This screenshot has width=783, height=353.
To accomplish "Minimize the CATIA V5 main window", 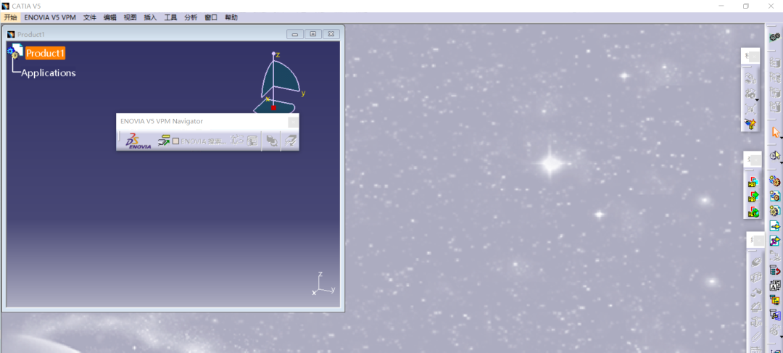I will coord(721,6).
